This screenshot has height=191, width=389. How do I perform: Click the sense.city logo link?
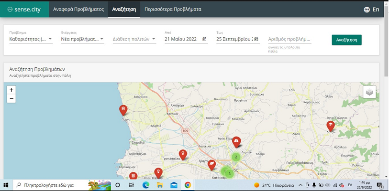(24, 9)
